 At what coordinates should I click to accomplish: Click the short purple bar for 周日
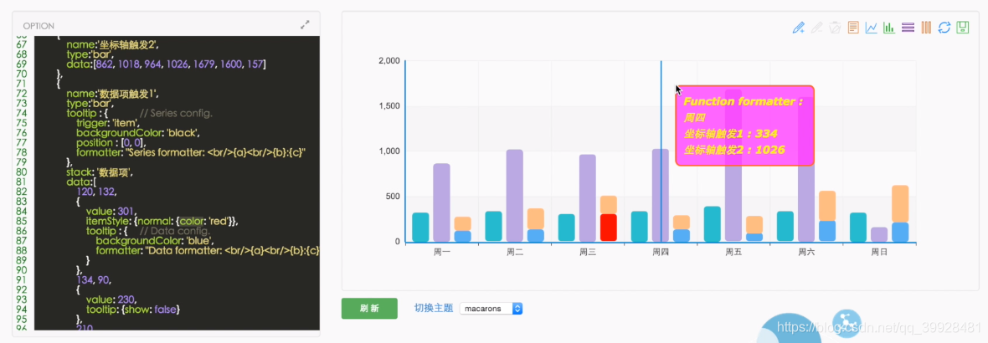tap(880, 235)
